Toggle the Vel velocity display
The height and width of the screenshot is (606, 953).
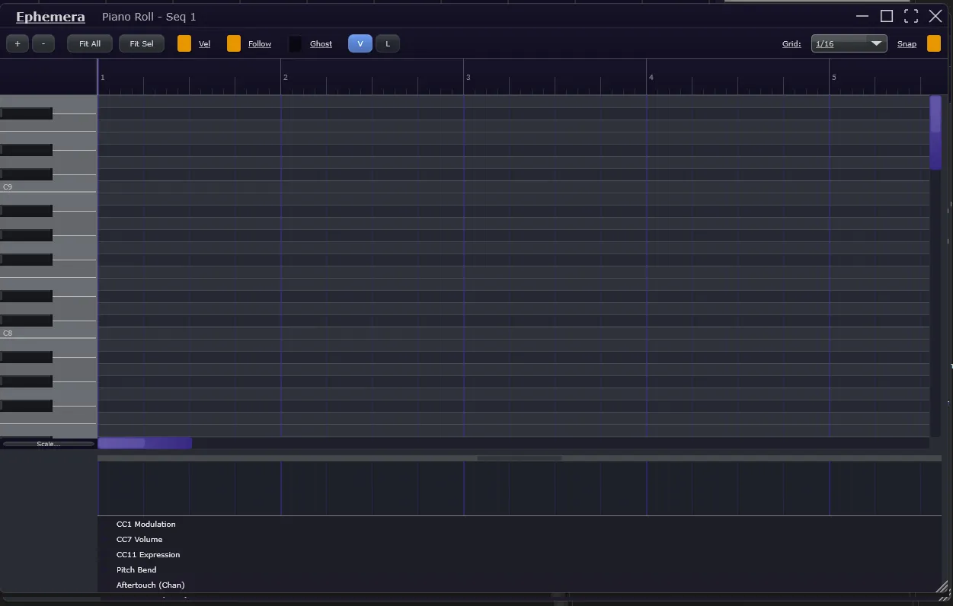[x=184, y=44]
